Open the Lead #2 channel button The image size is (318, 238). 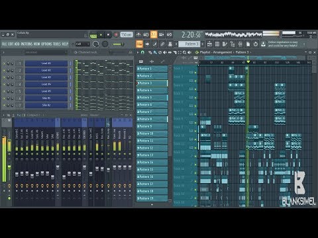pos(46,70)
